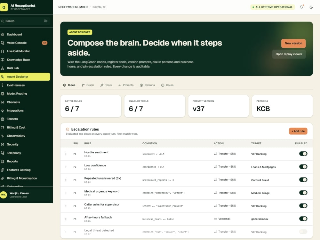This screenshot has width=320, height=240.
Task: Click drag handle for Medical urgency keyword
Action: click(66, 193)
